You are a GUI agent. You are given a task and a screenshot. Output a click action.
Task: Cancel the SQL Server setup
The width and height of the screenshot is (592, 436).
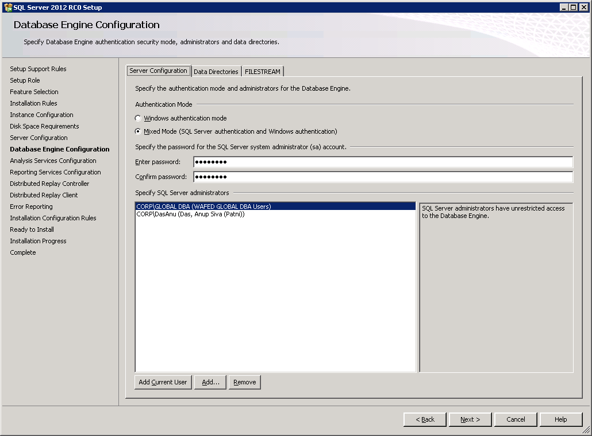point(516,419)
